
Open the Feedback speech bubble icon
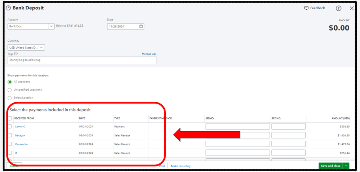(306, 8)
